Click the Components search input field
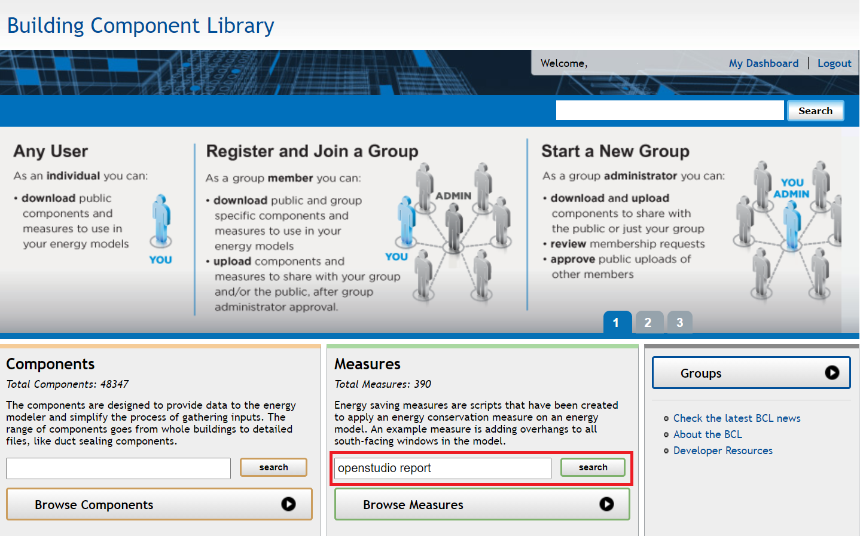Screen dimensions: 863x536 pos(118,468)
